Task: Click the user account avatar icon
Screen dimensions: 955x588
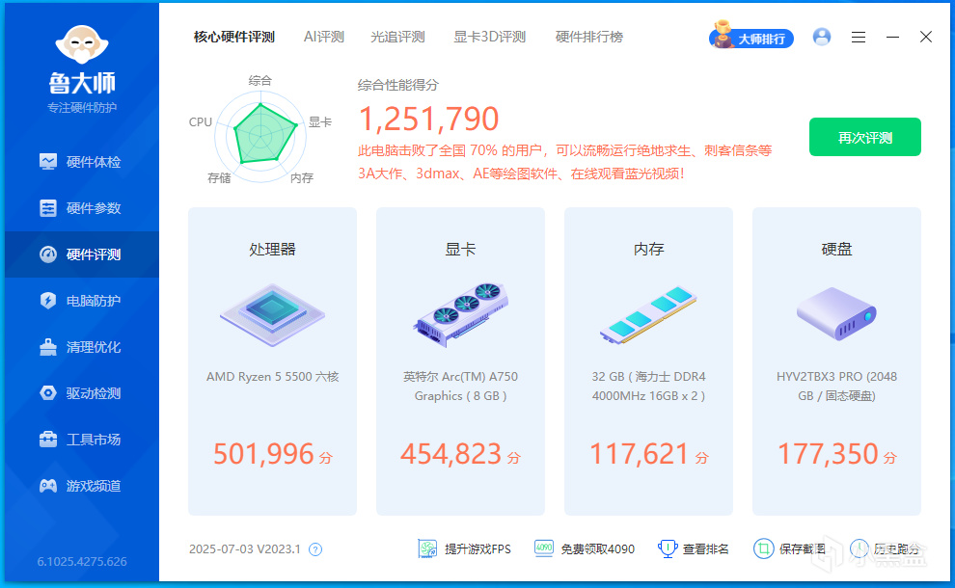Action: point(822,38)
